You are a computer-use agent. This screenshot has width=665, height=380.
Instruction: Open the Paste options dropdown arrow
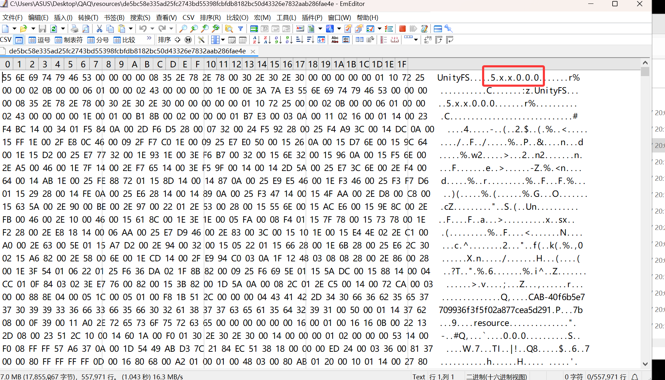click(x=131, y=29)
